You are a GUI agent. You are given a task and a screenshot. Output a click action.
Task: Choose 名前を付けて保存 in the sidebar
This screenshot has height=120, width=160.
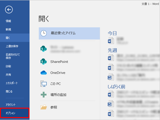[13, 56]
